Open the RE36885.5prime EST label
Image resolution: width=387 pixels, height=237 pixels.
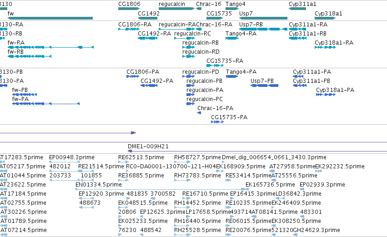pos(141,176)
